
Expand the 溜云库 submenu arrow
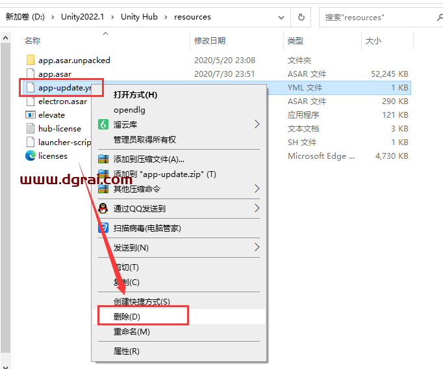257,124
